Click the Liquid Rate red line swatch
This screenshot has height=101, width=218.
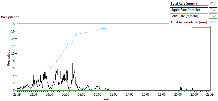click(x=213, y=10)
